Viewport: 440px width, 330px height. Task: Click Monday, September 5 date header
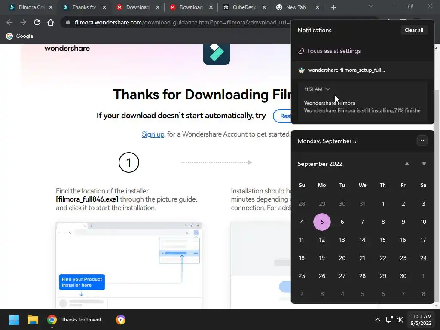coord(327,141)
